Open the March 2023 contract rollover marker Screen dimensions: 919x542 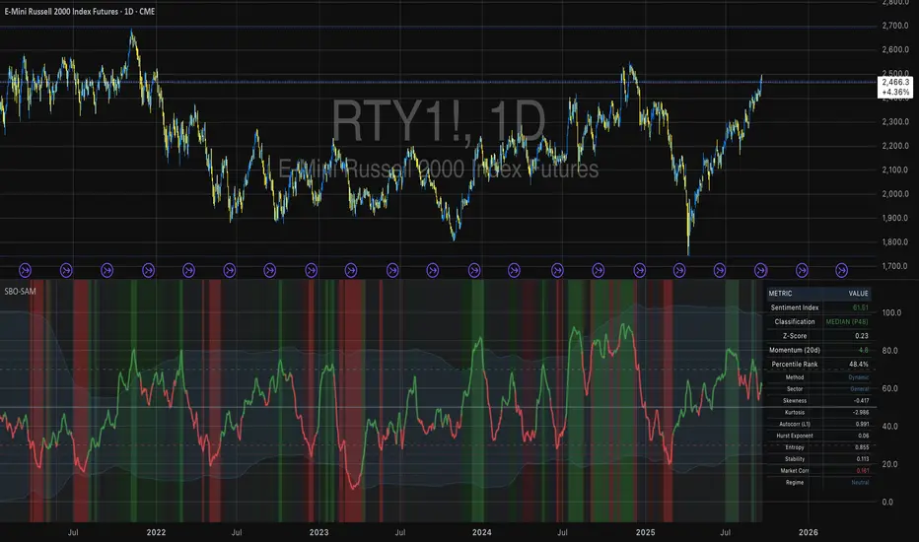tap(351, 270)
